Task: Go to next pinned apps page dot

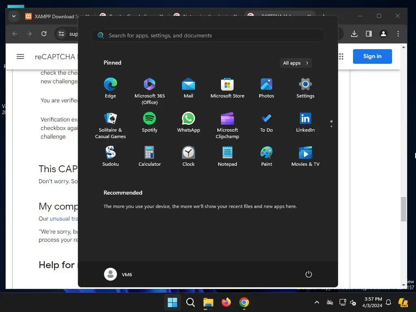Action: [331, 126]
